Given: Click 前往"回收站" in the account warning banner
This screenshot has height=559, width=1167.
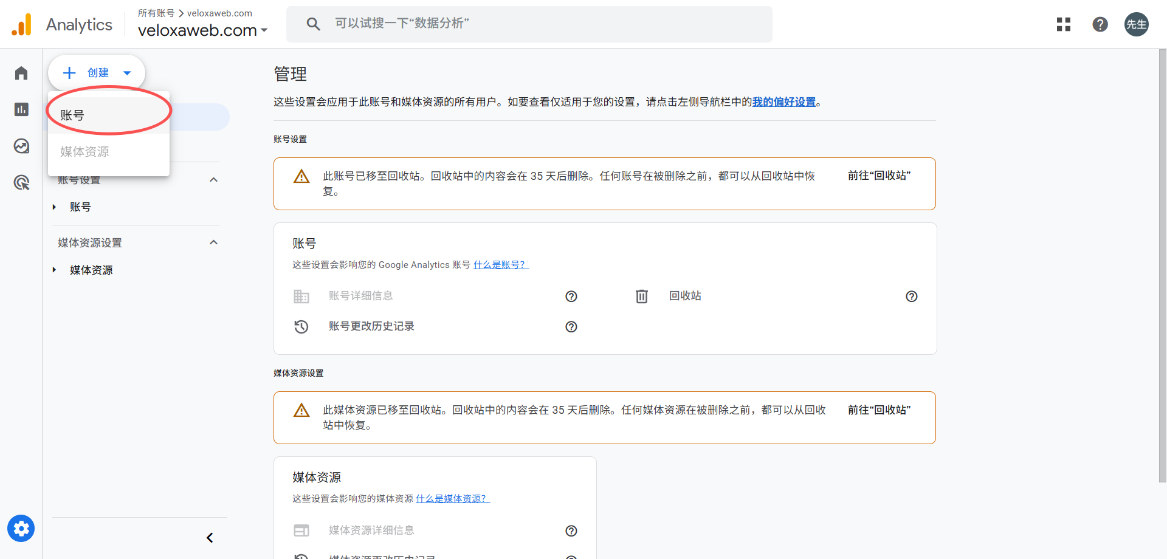Looking at the screenshot, I should pyautogui.click(x=878, y=175).
